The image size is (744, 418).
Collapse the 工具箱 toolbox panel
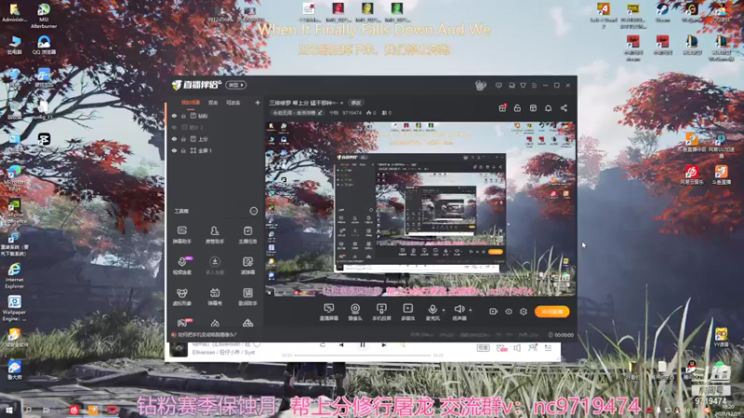coord(253,211)
